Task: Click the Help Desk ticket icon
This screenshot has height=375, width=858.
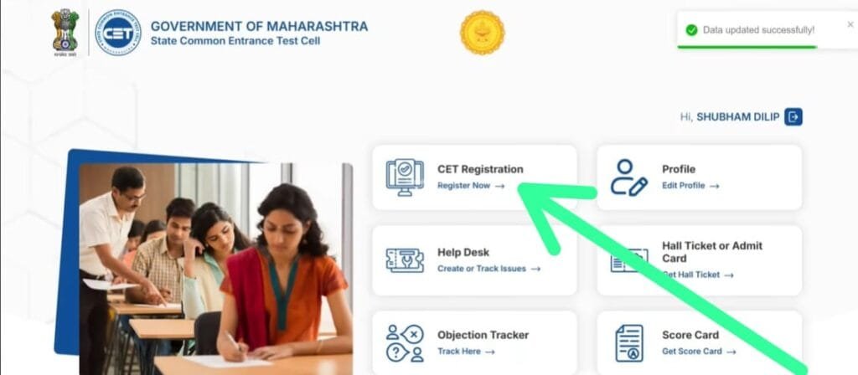Action: coord(405,260)
